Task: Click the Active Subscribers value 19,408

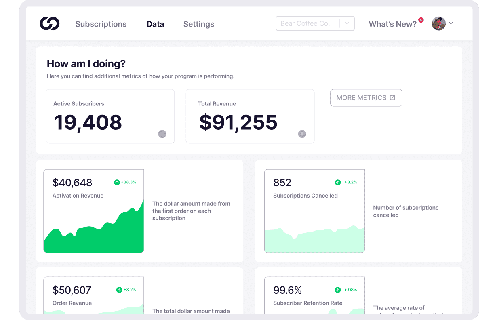Action: pos(88,122)
